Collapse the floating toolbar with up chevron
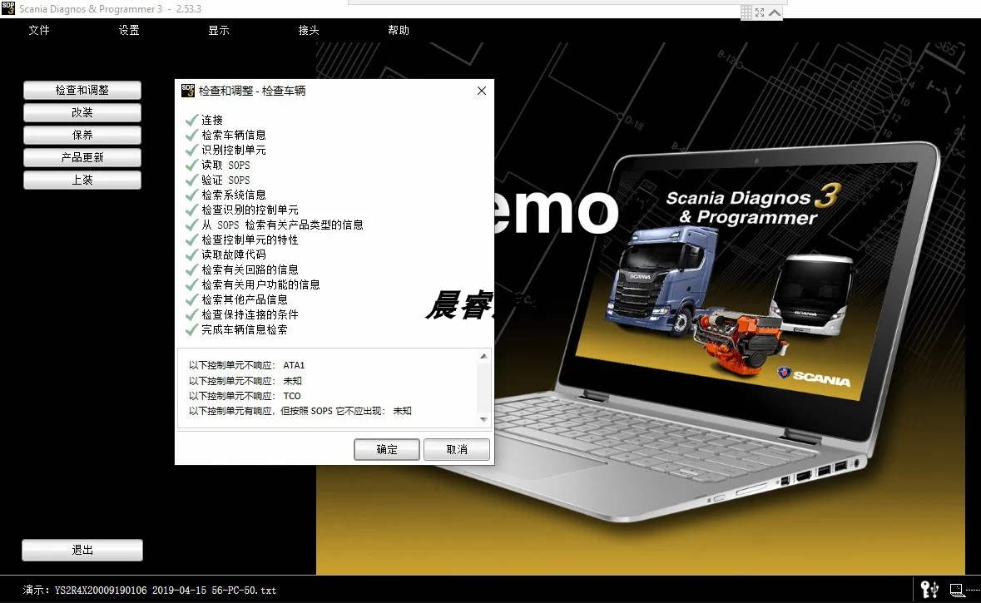Screen dimensions: 981x603 click(775, 12)
